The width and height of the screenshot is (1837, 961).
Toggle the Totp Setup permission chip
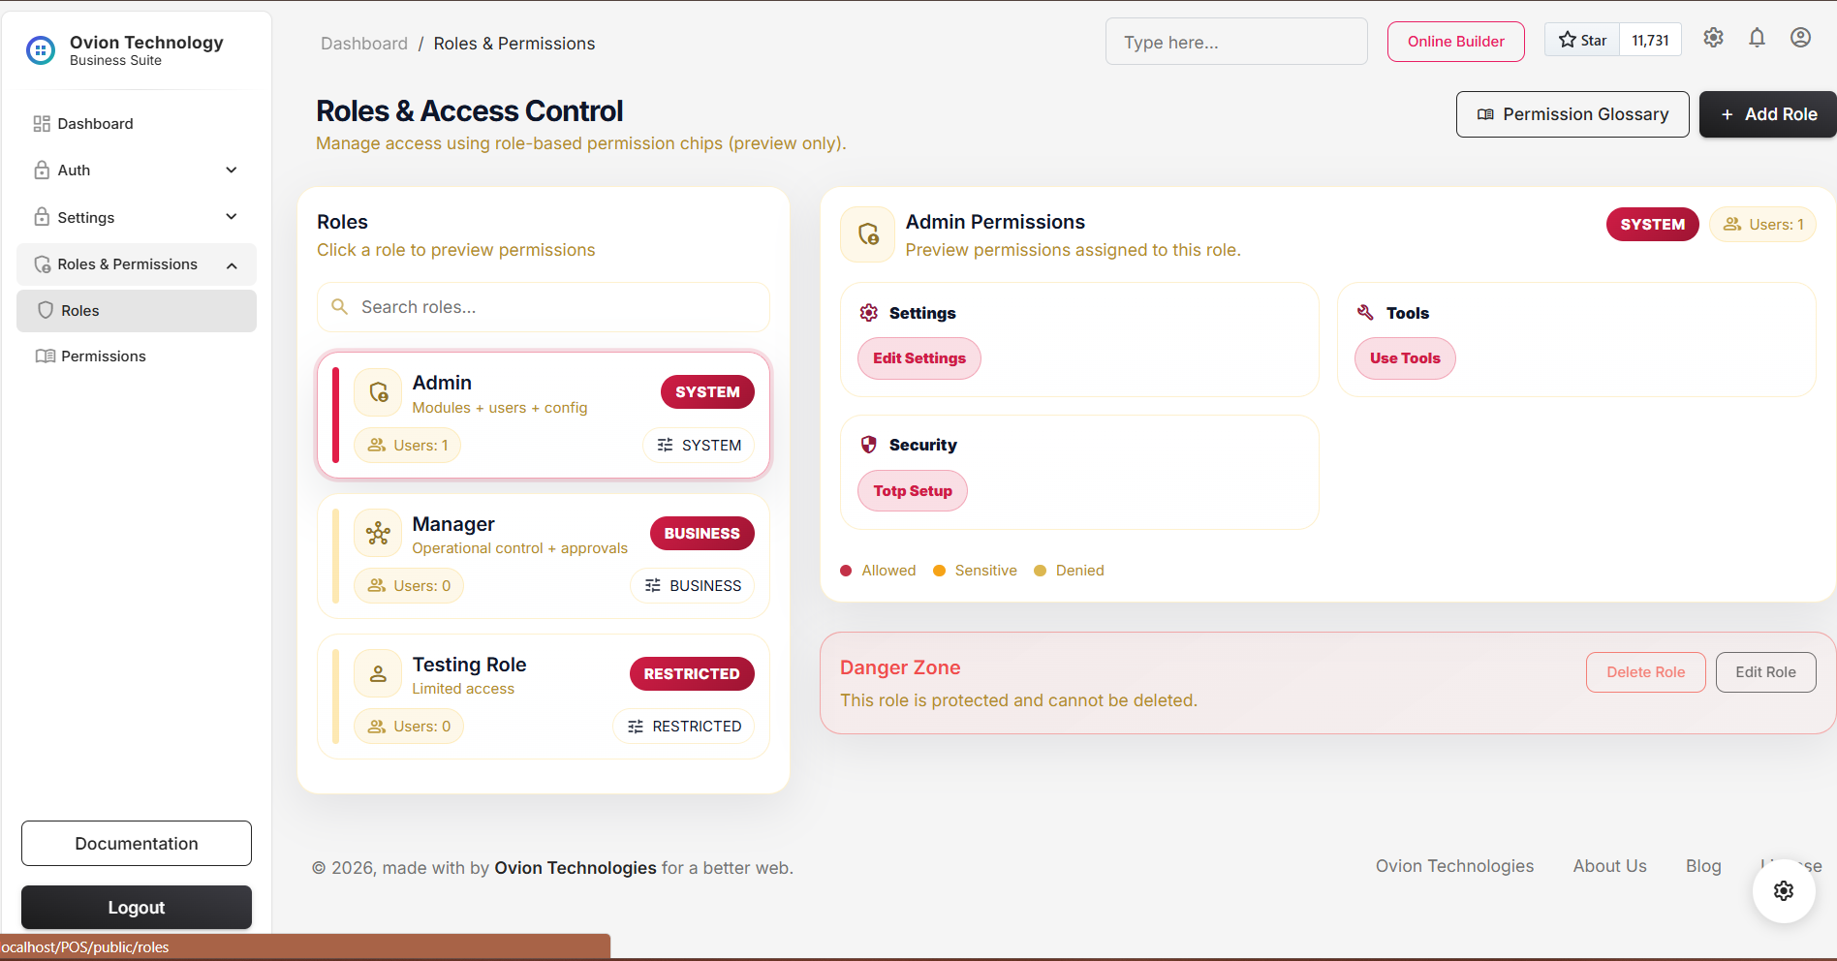[x=912, y=491]
